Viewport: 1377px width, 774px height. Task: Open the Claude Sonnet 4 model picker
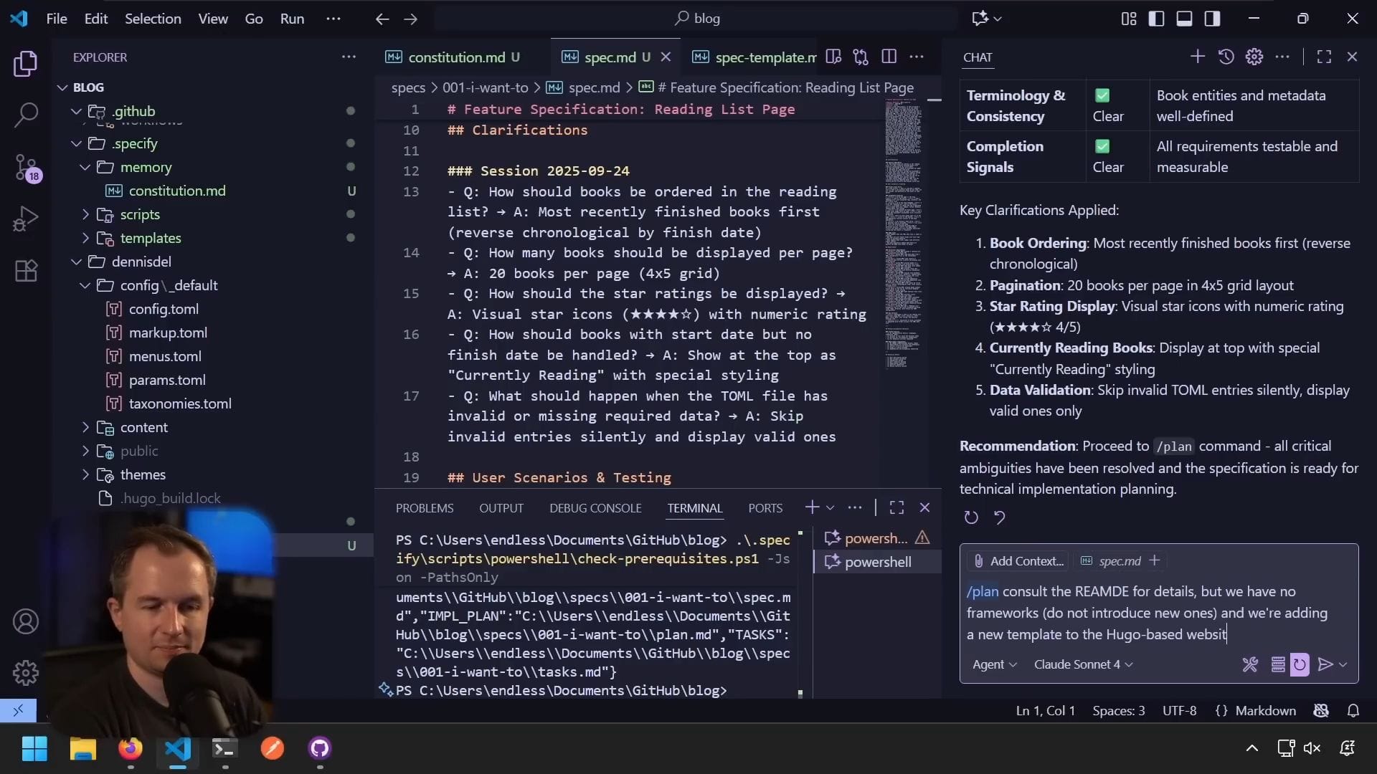pyautogui.click(x=1082, y=664)
